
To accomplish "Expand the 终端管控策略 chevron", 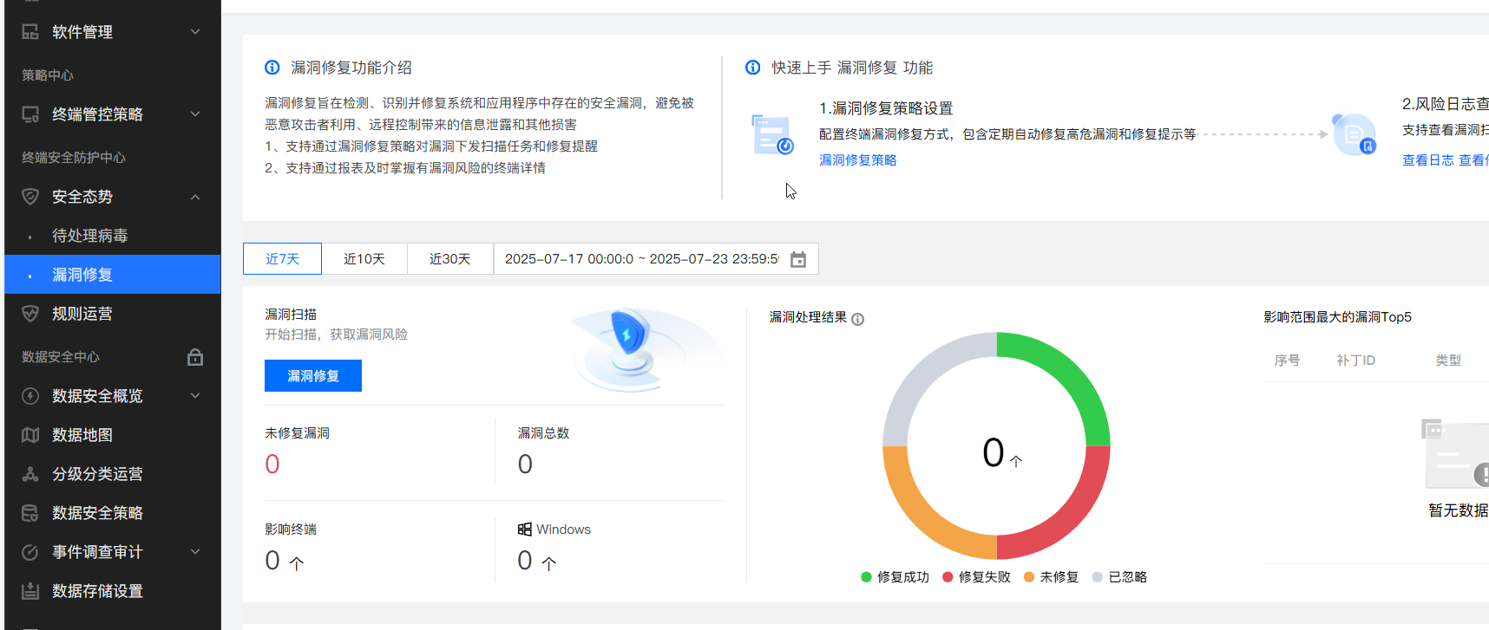I will coord(195,114).
